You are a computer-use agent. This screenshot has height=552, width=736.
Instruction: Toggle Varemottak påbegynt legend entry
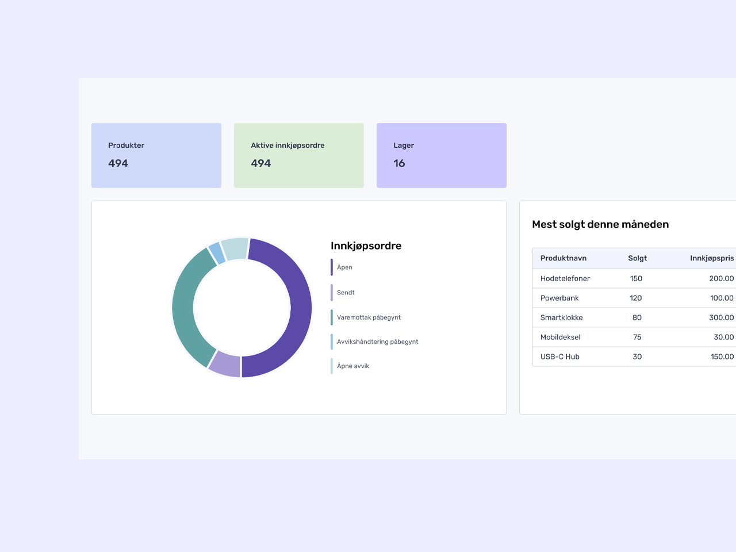369,317
